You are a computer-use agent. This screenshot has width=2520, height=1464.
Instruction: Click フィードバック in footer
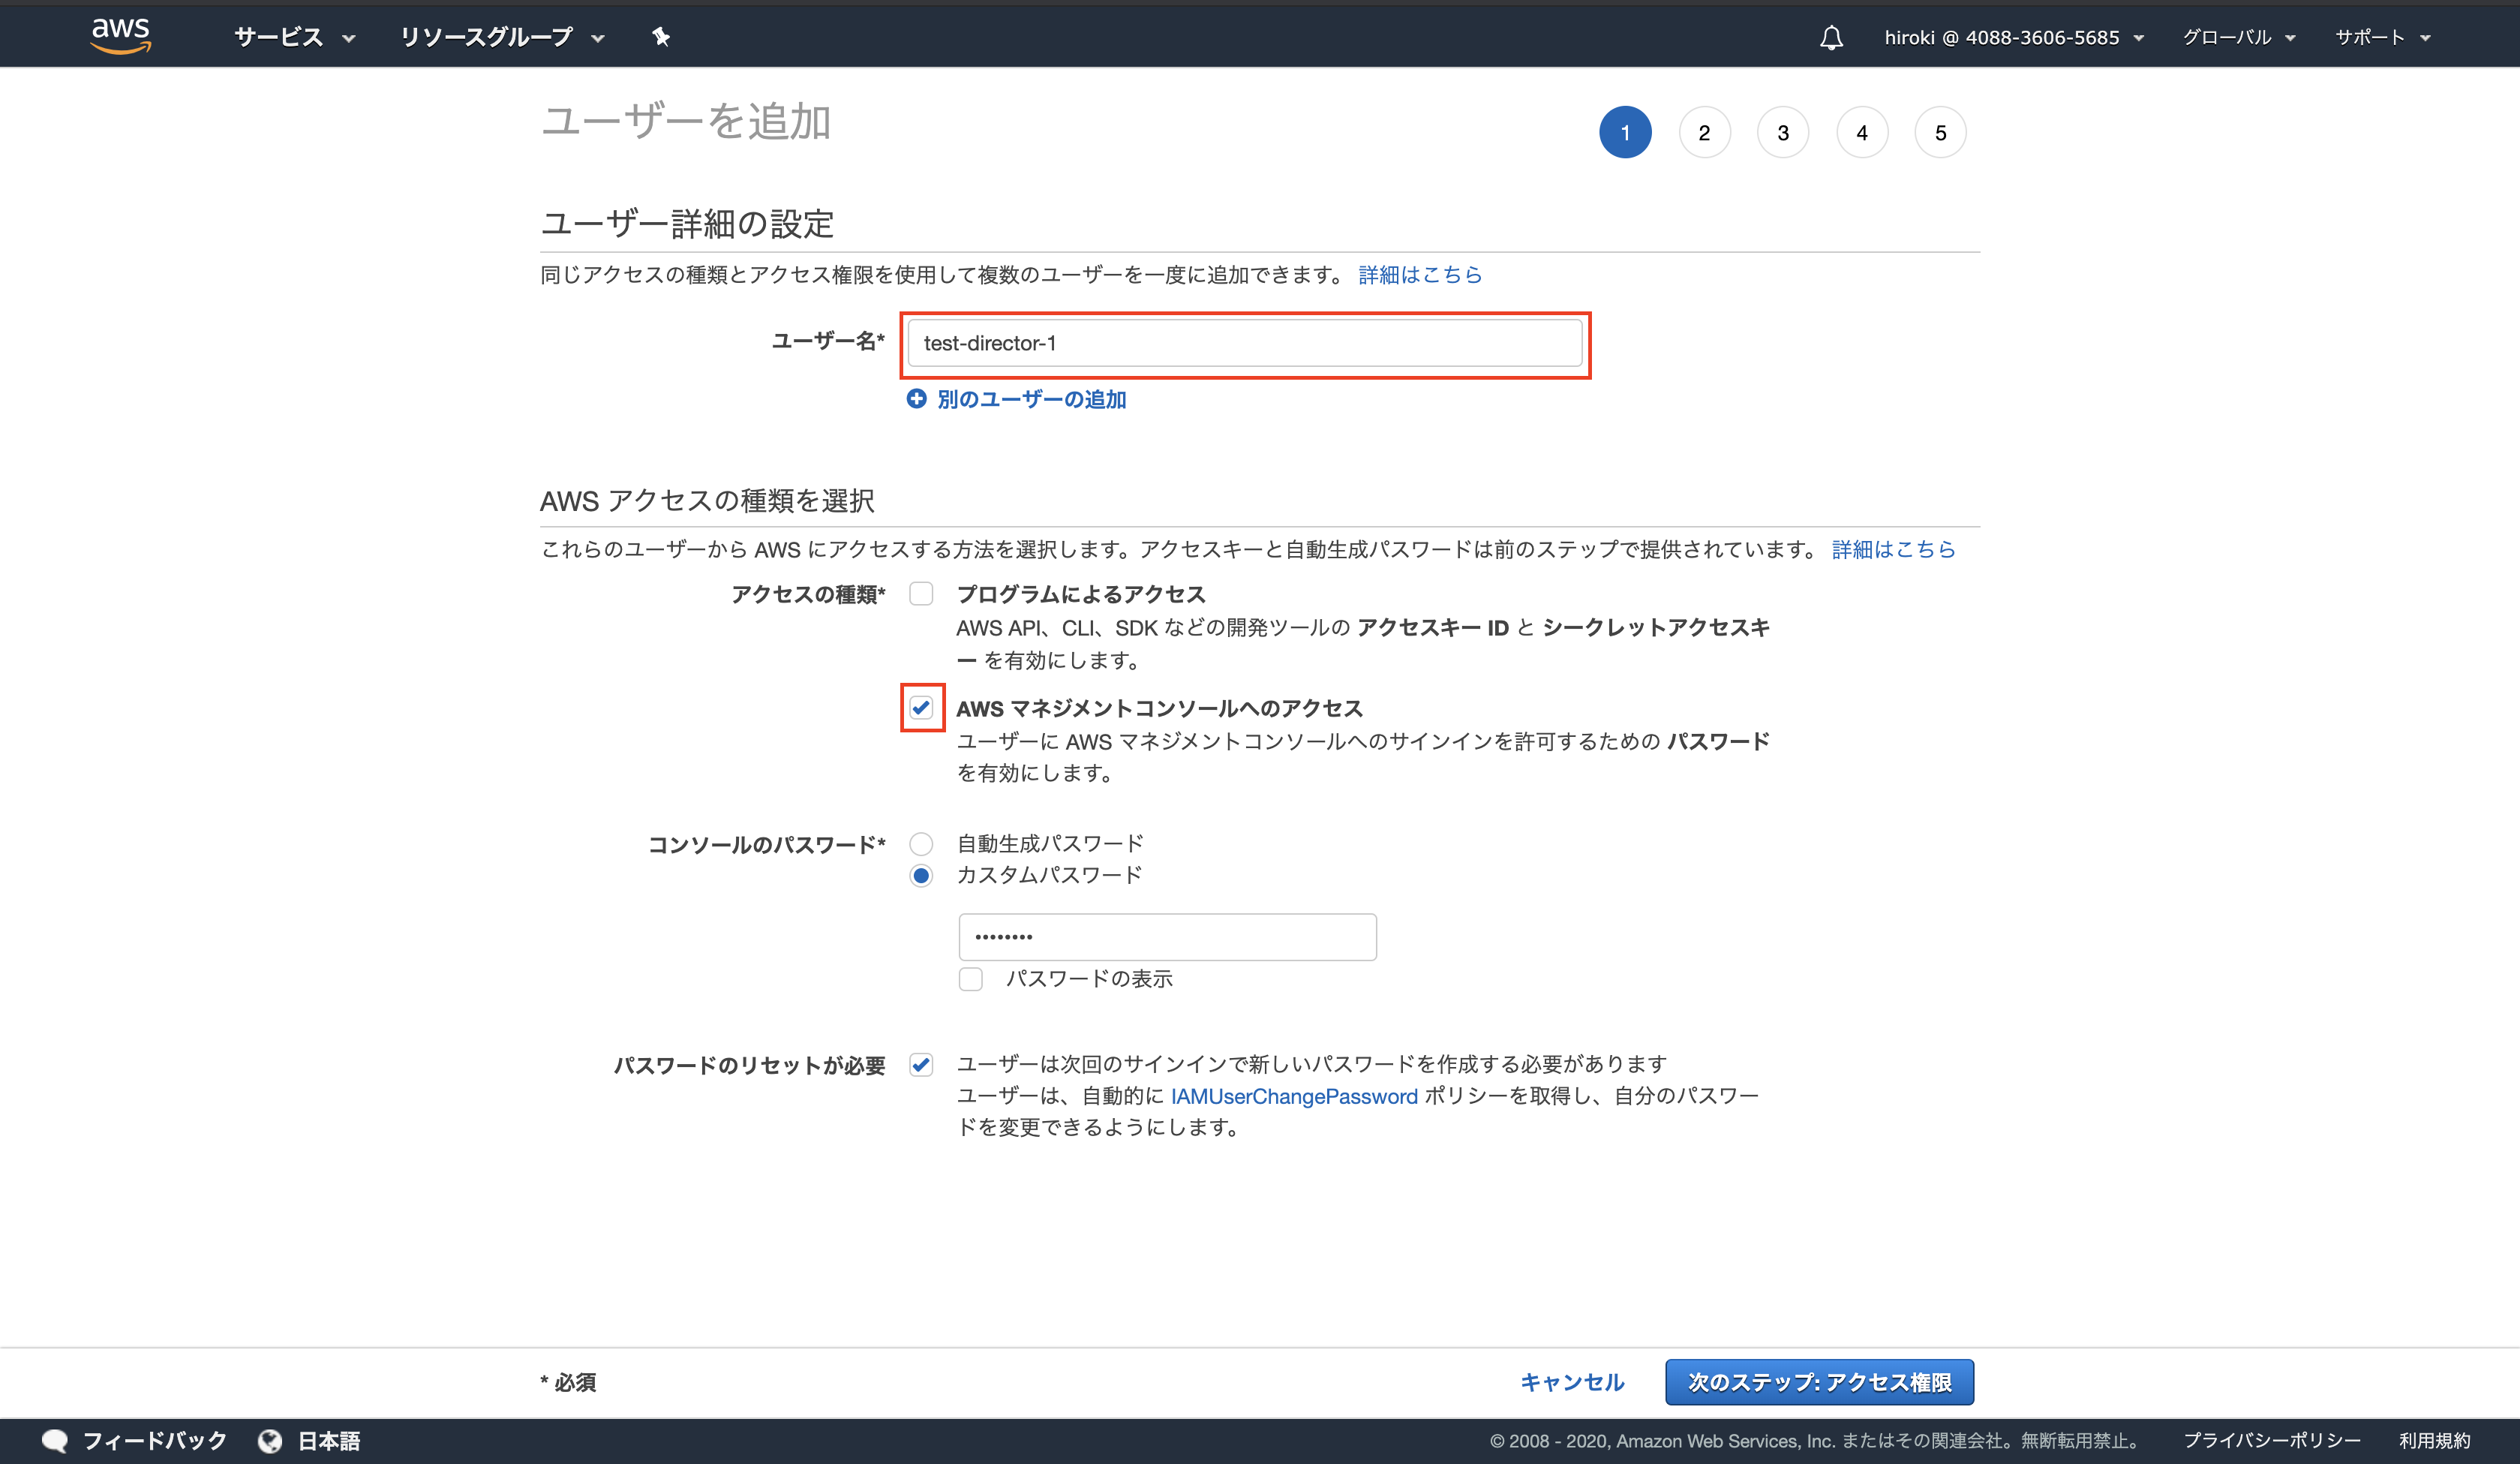(x=155, y=1441)
